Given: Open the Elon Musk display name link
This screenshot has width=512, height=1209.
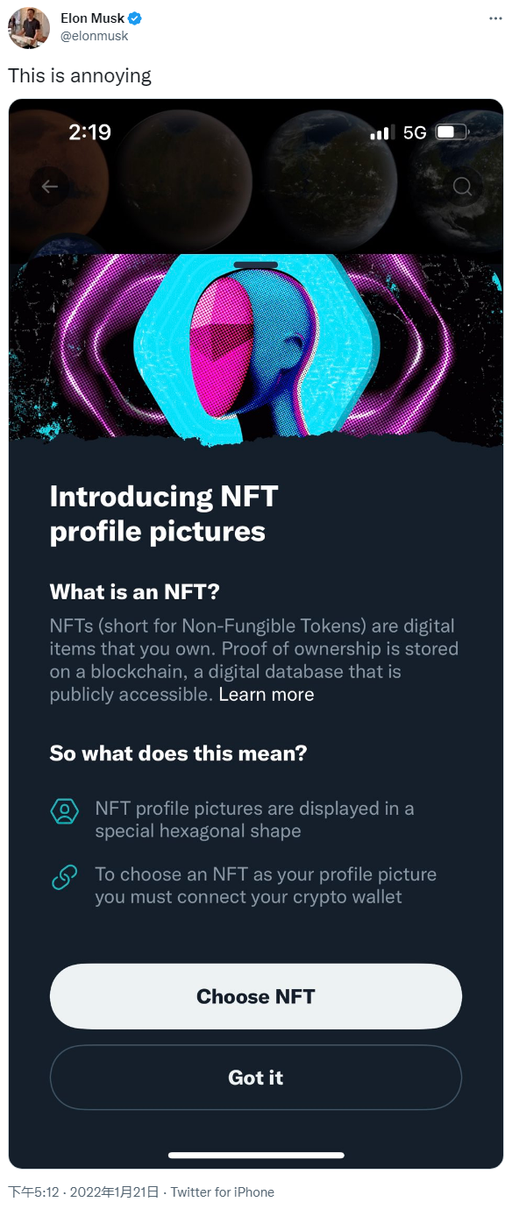Looking at the screenshot, I should [92, 18].
